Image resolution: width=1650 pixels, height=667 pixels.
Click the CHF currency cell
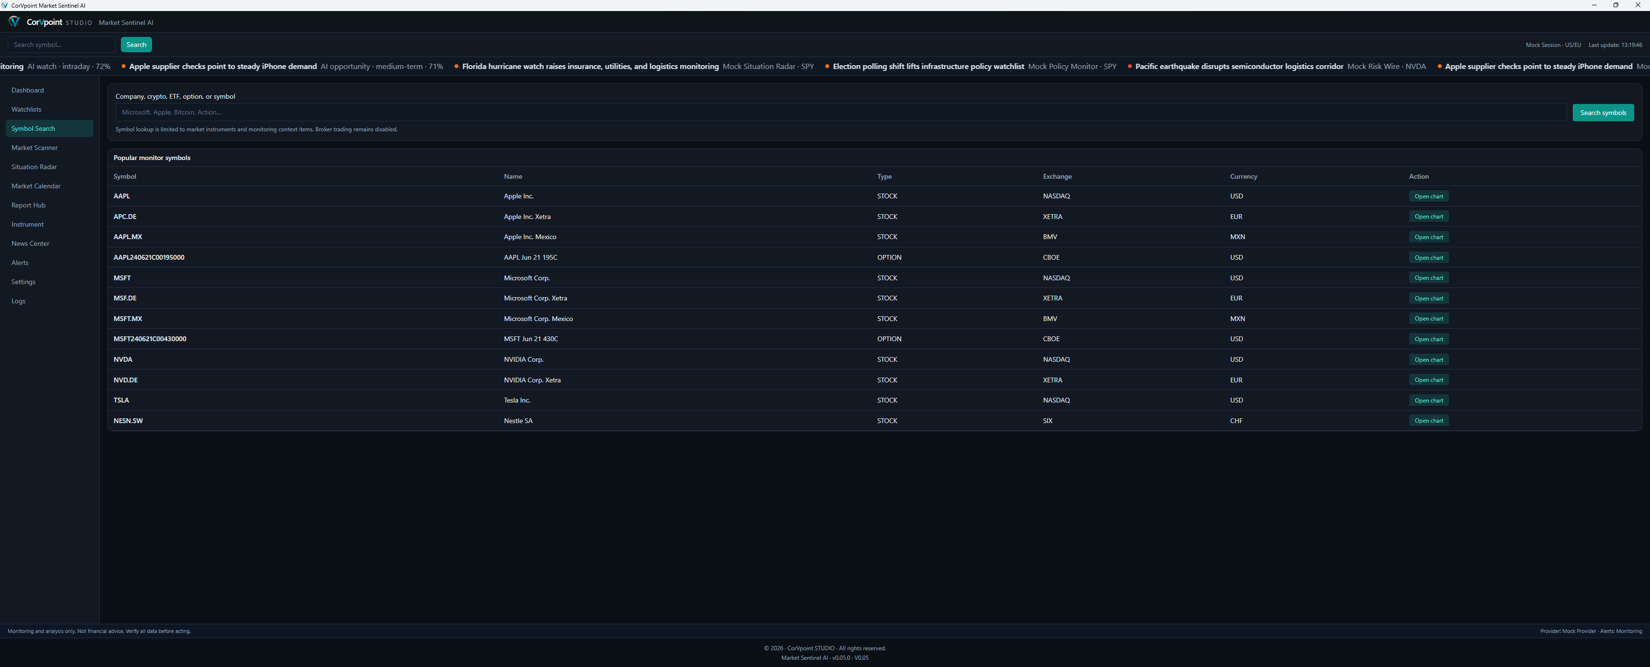pyautogui.click(x=1236, y=421)
